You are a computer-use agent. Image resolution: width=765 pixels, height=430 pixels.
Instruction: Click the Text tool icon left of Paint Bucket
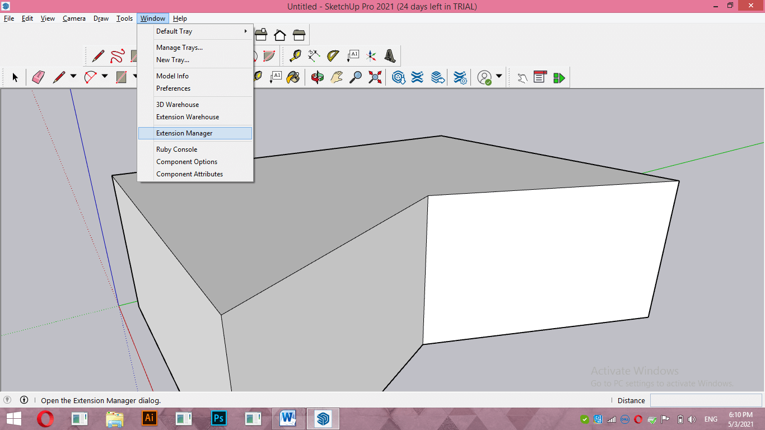(276, 77)
